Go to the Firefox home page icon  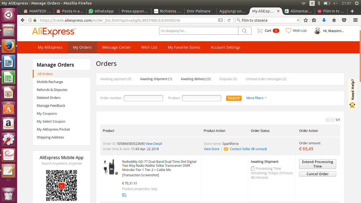point(334,20)
